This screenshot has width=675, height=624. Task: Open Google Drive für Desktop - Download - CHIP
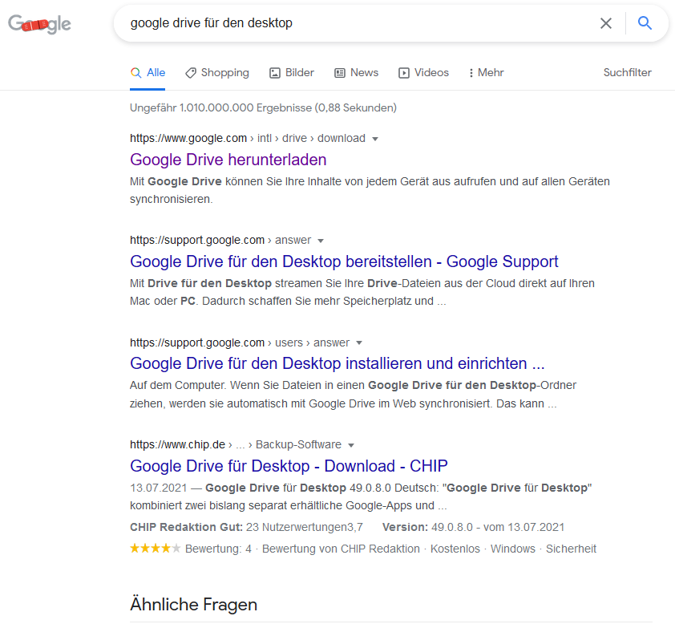pos(289,466)
